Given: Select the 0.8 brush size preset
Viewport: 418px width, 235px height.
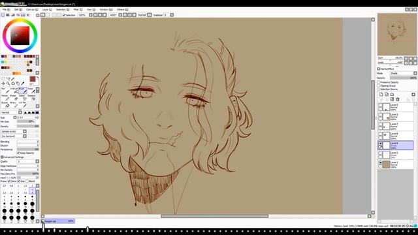Looking at the screenshot, I should coord(12,187).
